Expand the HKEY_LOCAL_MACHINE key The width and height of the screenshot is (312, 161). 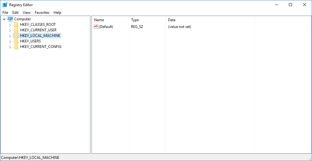pos(10,36)
